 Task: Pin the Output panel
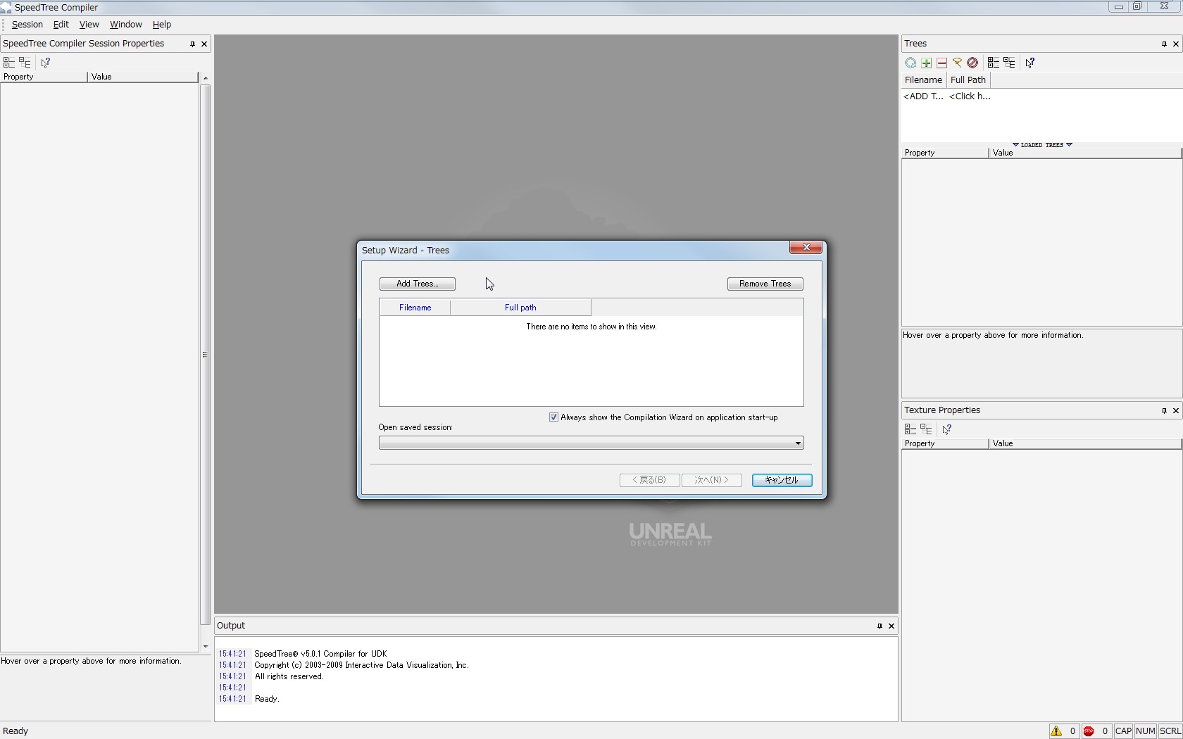880,626
